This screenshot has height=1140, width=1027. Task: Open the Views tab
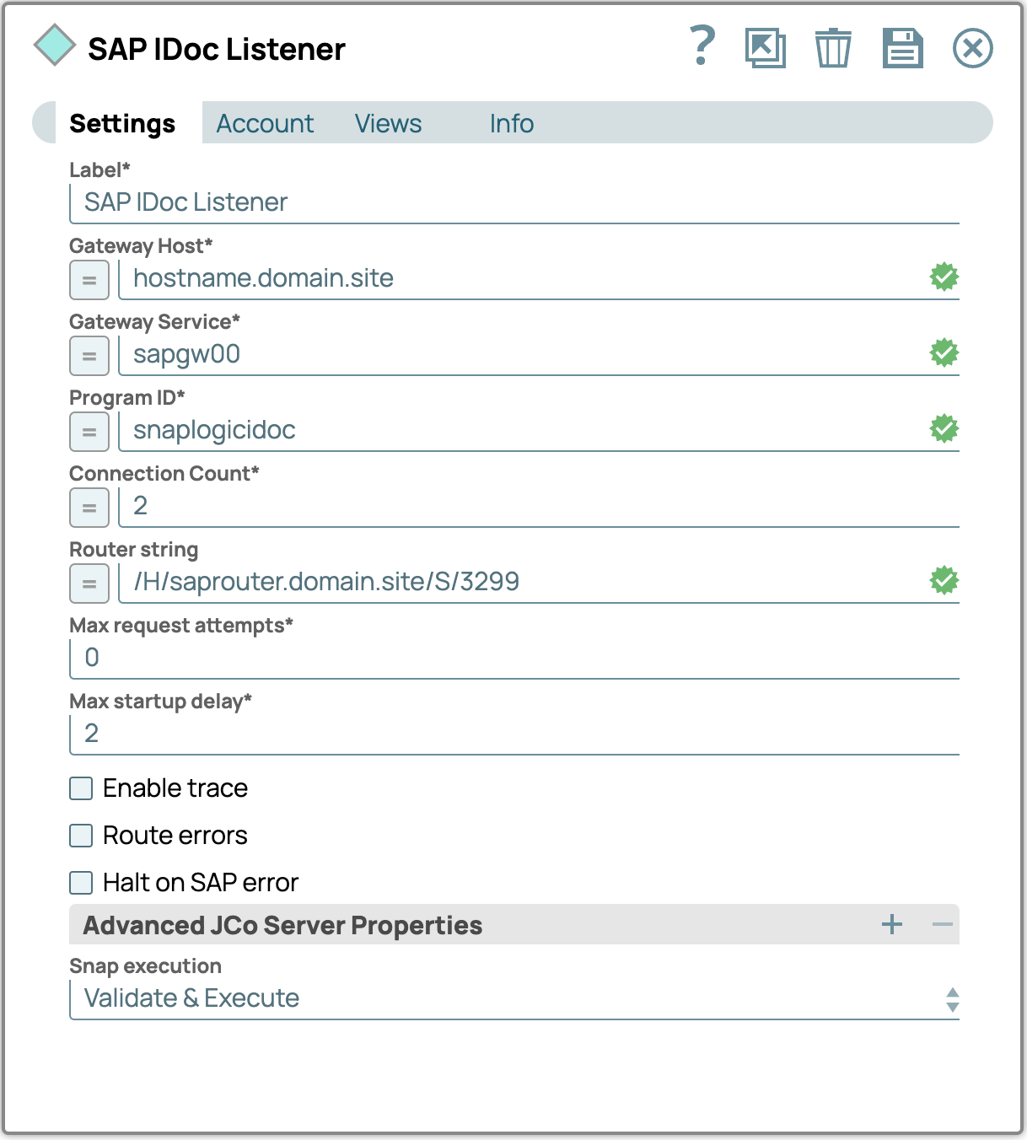pos(388,124)
